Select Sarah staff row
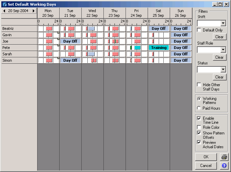The width and height of the screenshot is (231, 172). click(19, 54)
